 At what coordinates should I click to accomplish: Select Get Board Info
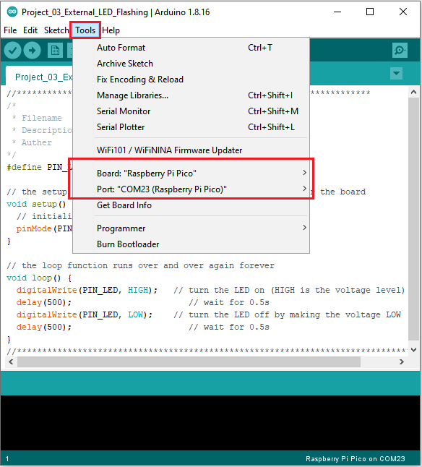pyautogui.click(x=191, y=205)
